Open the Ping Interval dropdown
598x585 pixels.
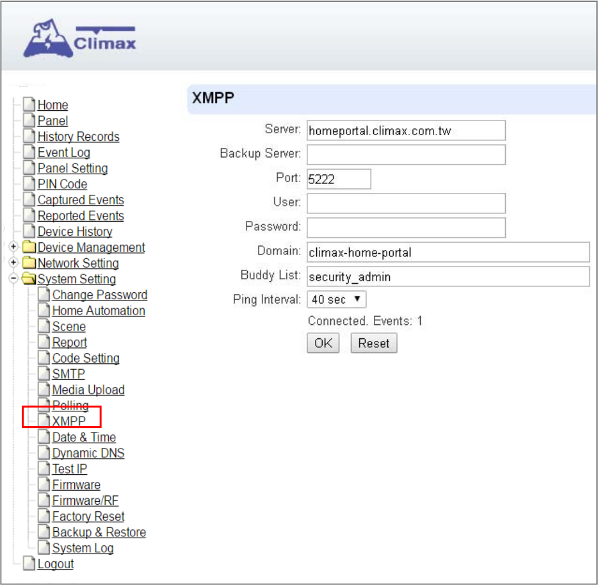pos(336,299)
